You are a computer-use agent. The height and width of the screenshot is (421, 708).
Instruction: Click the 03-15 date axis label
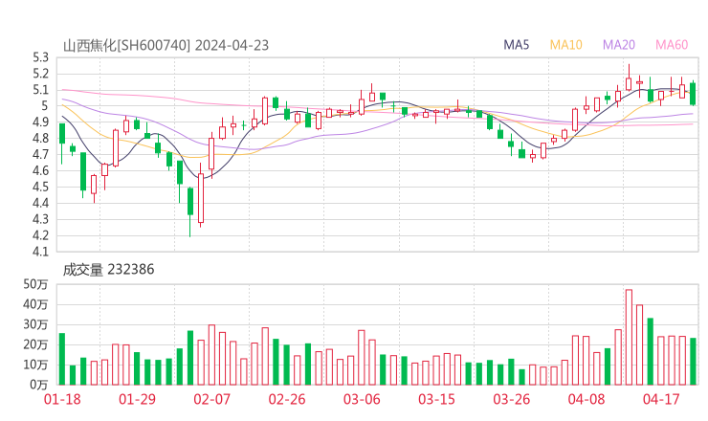pos(436,399)
